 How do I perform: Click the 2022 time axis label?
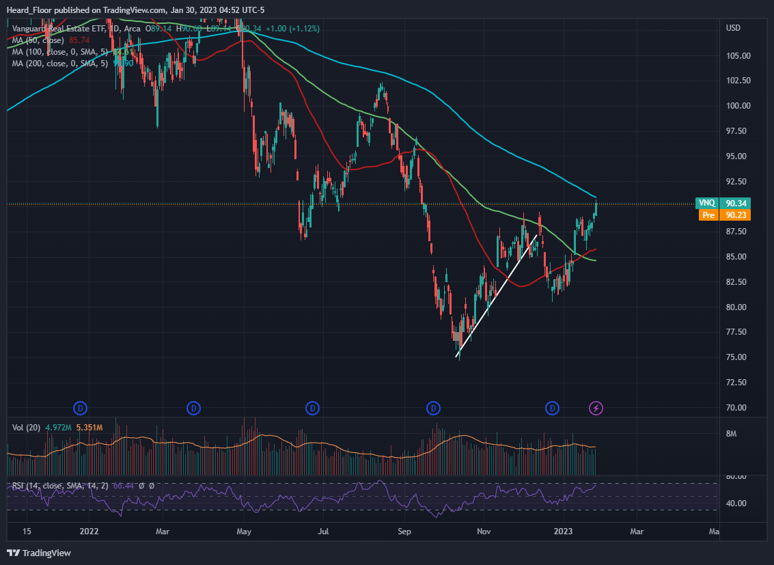[89, 532]
